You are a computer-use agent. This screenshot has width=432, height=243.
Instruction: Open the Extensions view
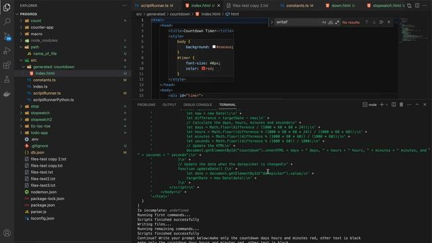pos(7,65)
